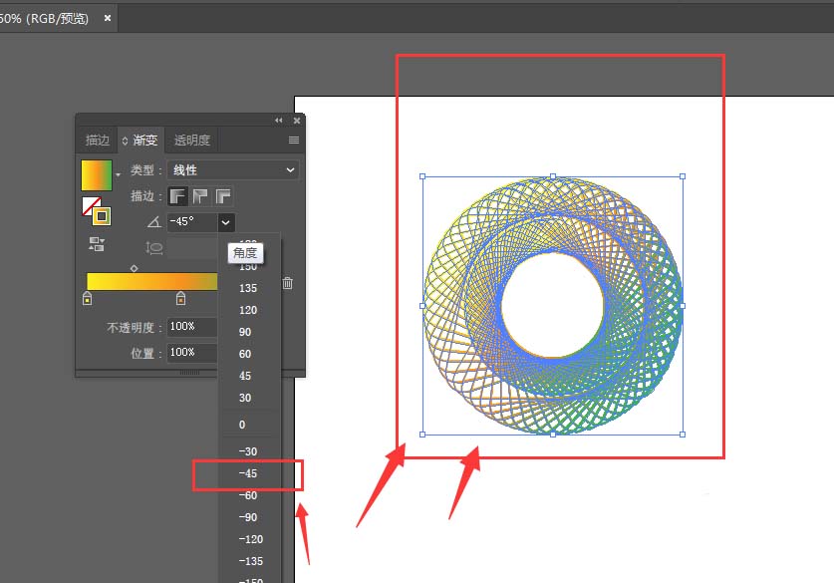Open the 类型 线性 dropdown
The image size is (834, 583).
tap(233, 170)
